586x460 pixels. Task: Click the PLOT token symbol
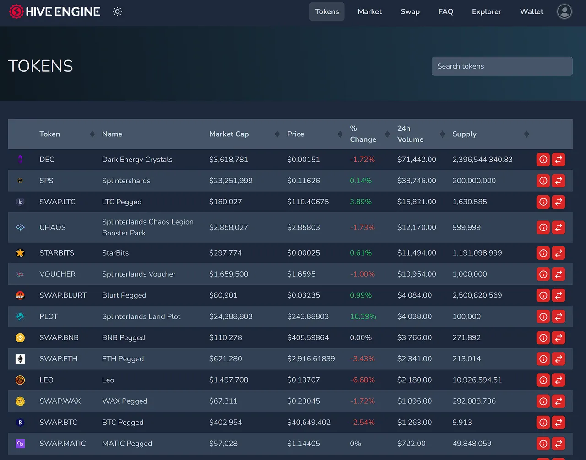49,316
